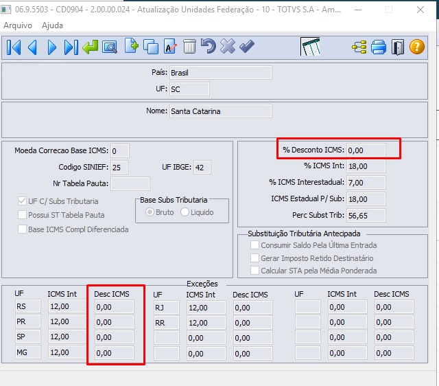This screenshot has width=439, height=386.
Task: Close the CD0904 window
Action: point(420,10)
